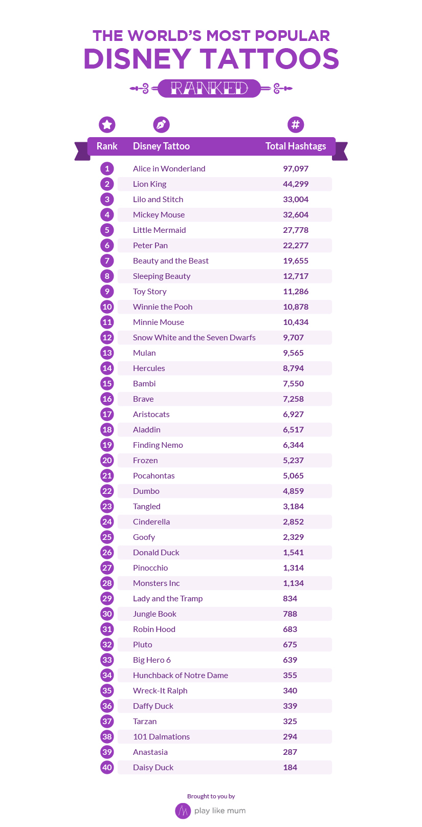The width and height of the screenshot is (422, 827).
Task: Select the Lion King entry
Action: (x=149, y=184)
